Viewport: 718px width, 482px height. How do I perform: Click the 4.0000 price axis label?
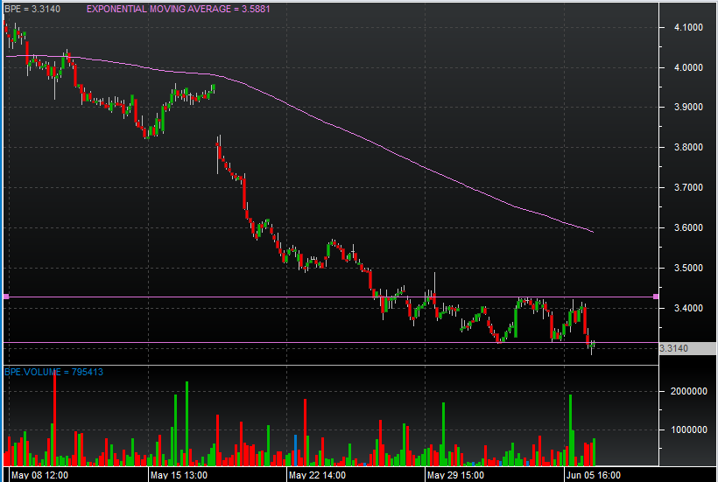pos(688,67)
